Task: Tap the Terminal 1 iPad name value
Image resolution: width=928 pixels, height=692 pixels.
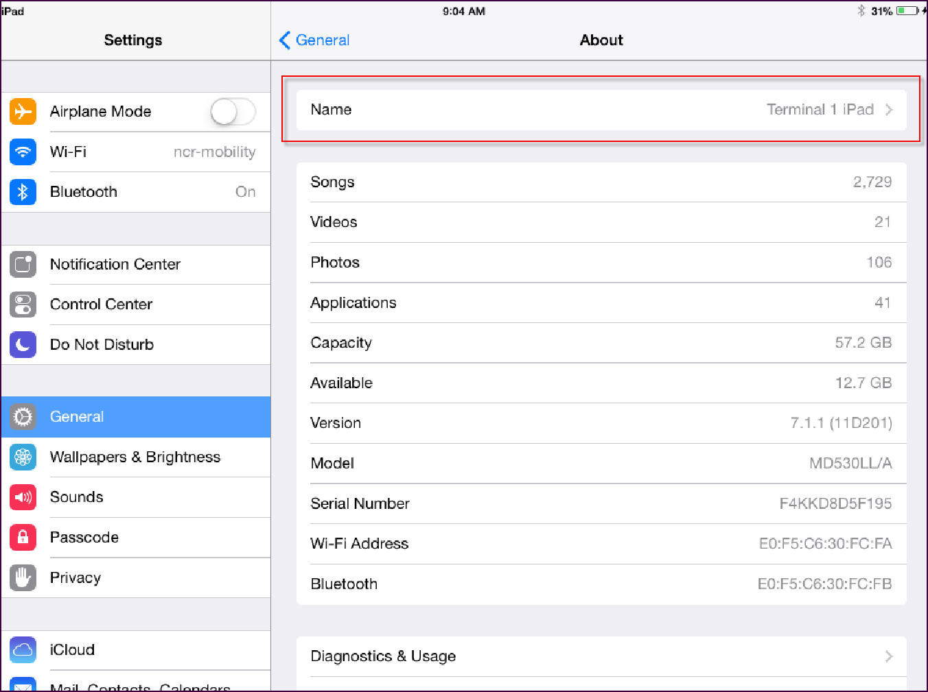Action: 820,110
